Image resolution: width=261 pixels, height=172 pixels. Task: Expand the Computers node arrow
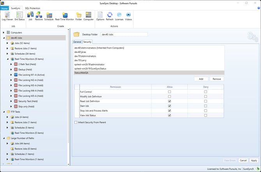pos(4,33)
